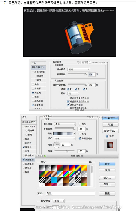Click the 缩放 percent field showing 100

click(x=82, y=151)
